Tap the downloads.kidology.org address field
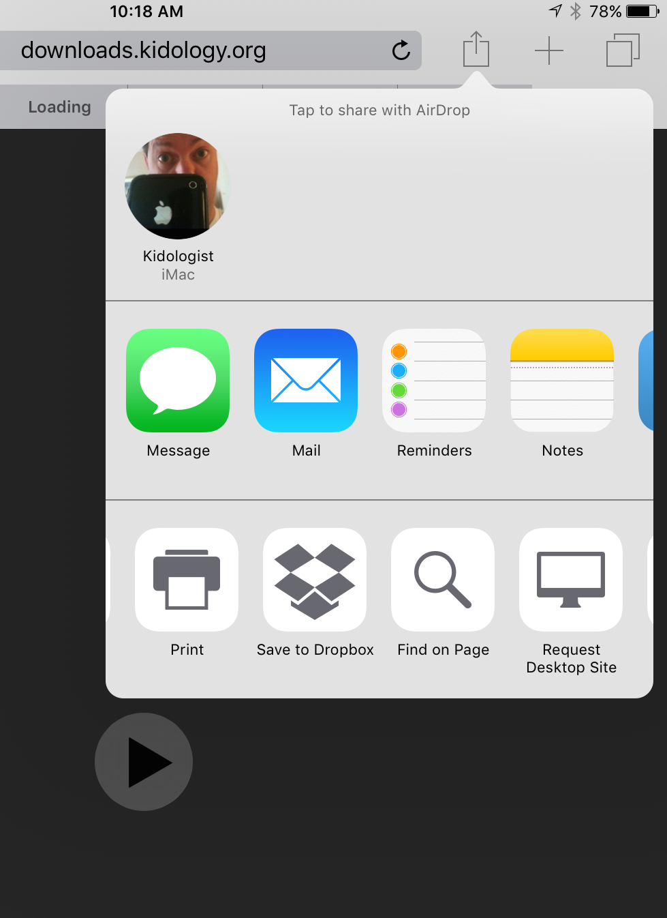The width and height of the screenshot is (667, 918). click(211, 50)
